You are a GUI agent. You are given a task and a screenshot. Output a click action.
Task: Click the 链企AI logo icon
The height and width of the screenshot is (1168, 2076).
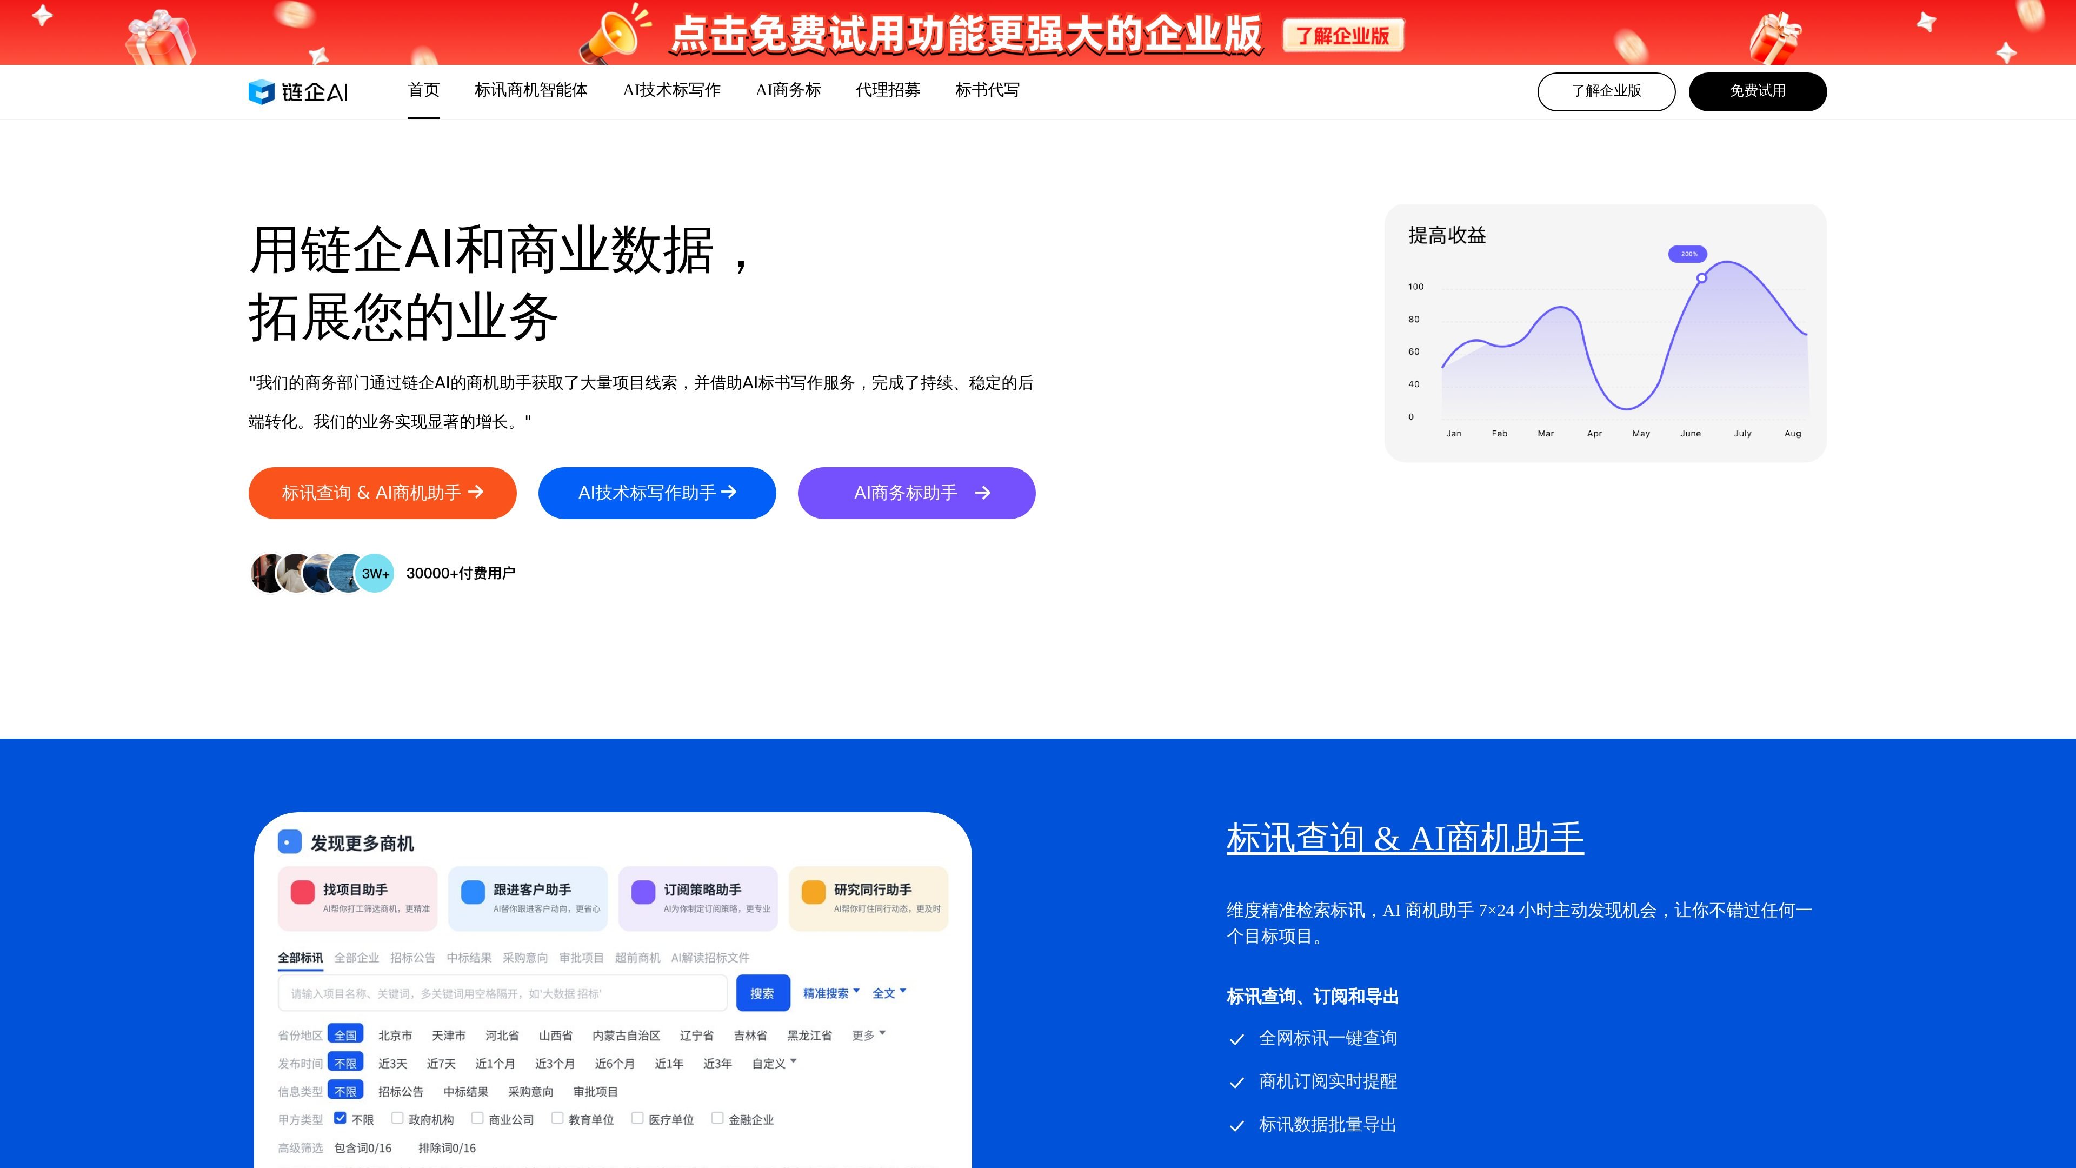coord(261,92)
